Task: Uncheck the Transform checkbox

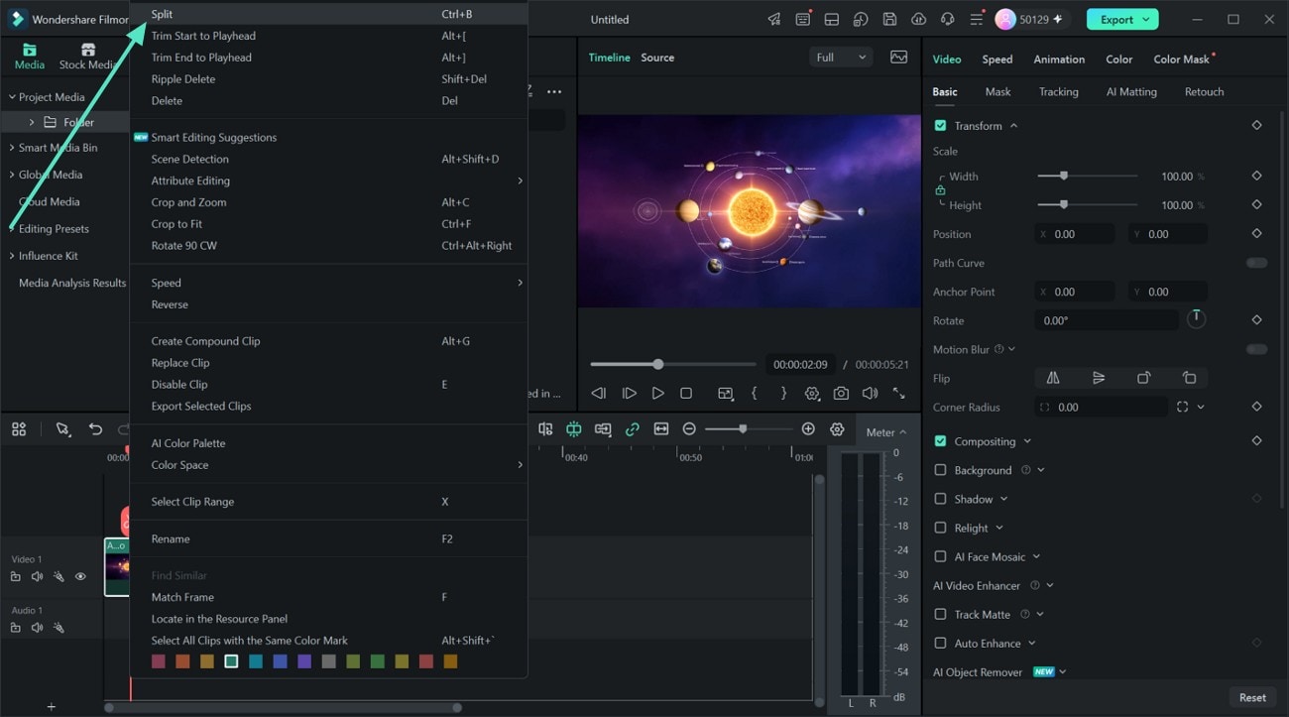Action: pyautogui.click(x=940, y=126)
